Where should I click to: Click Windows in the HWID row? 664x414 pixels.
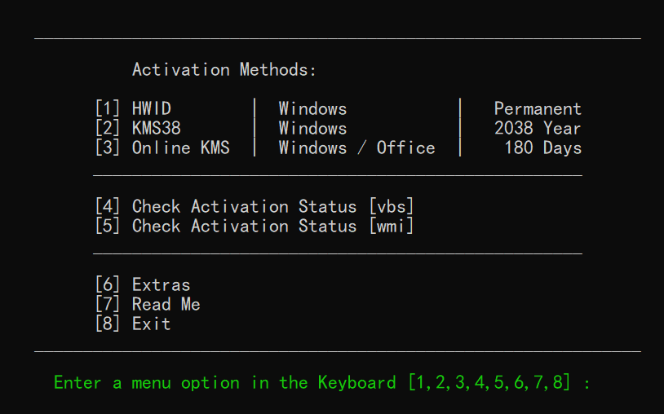click(312, 109)
